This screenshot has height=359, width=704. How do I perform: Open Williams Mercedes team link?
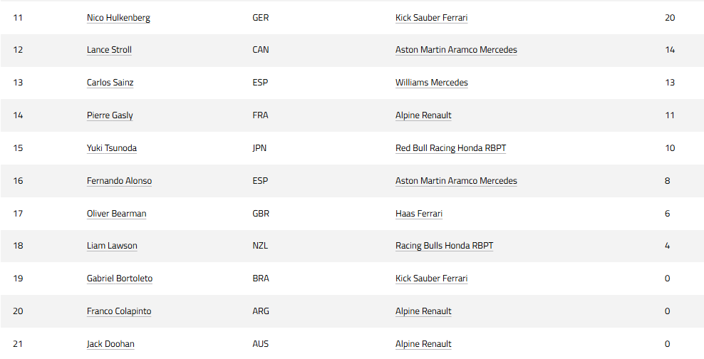tap(432, 83)
